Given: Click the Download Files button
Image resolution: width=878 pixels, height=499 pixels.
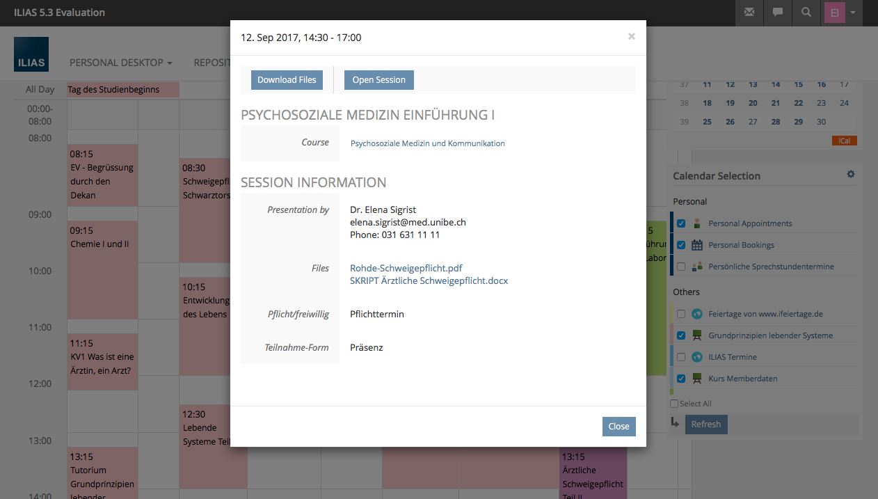Looking at the screenshot, I should [287, 80].
